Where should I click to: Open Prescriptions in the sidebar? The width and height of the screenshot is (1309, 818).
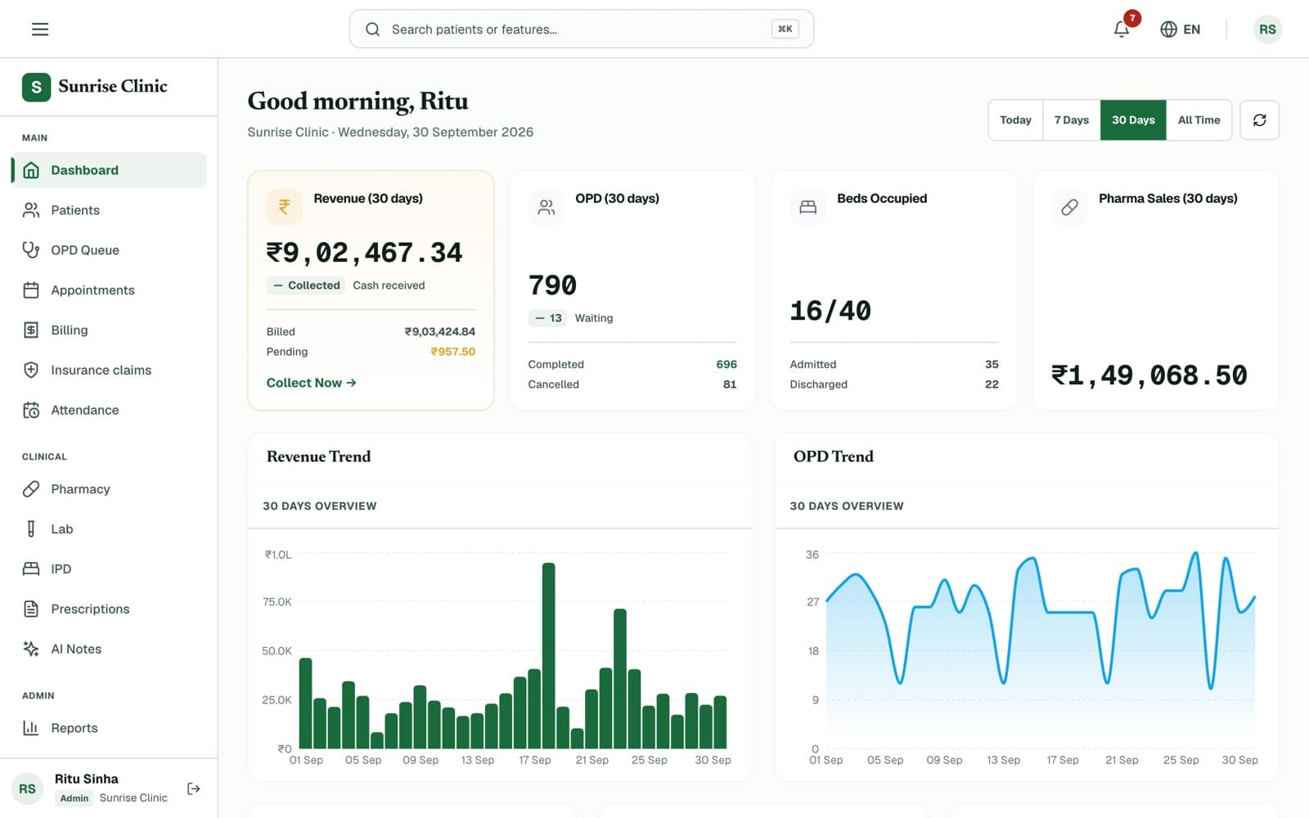pos(109,609)
